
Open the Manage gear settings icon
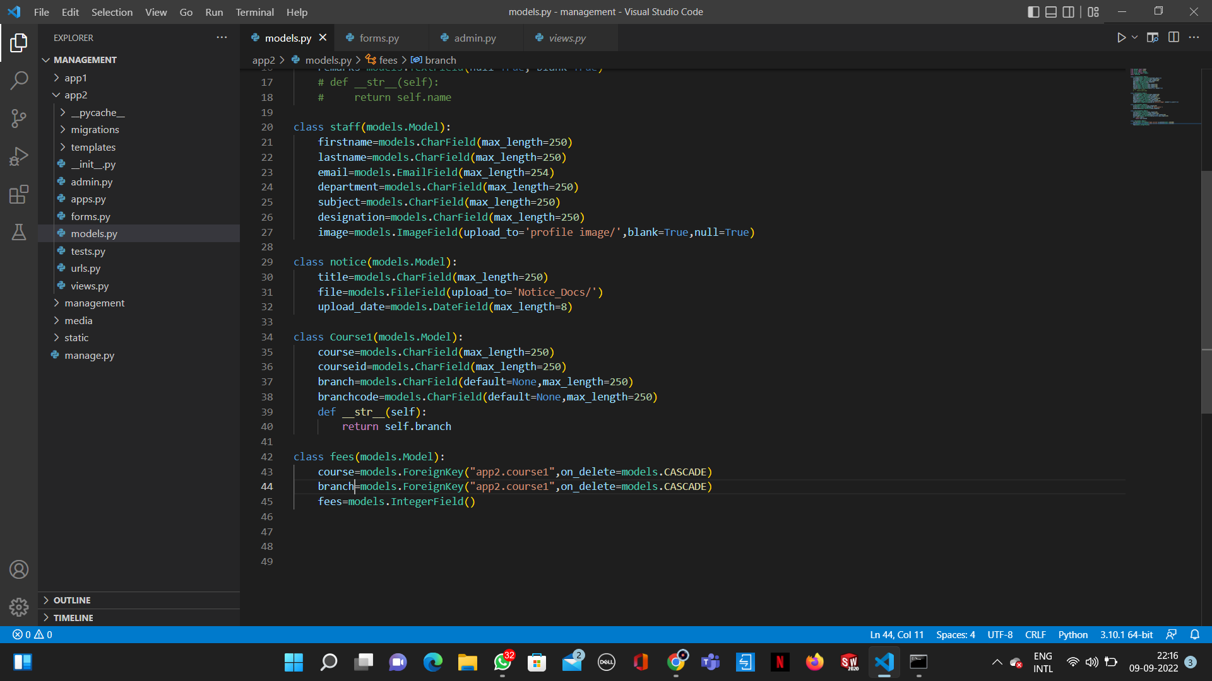(19, 607)
